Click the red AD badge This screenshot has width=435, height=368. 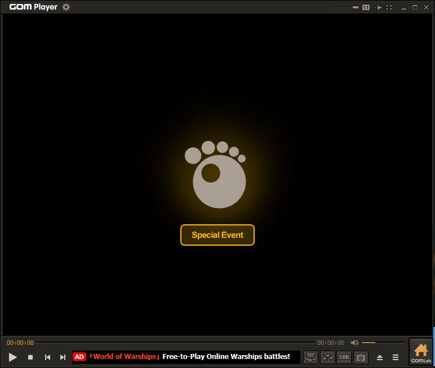pyautogui.click(x=79, y=357)
